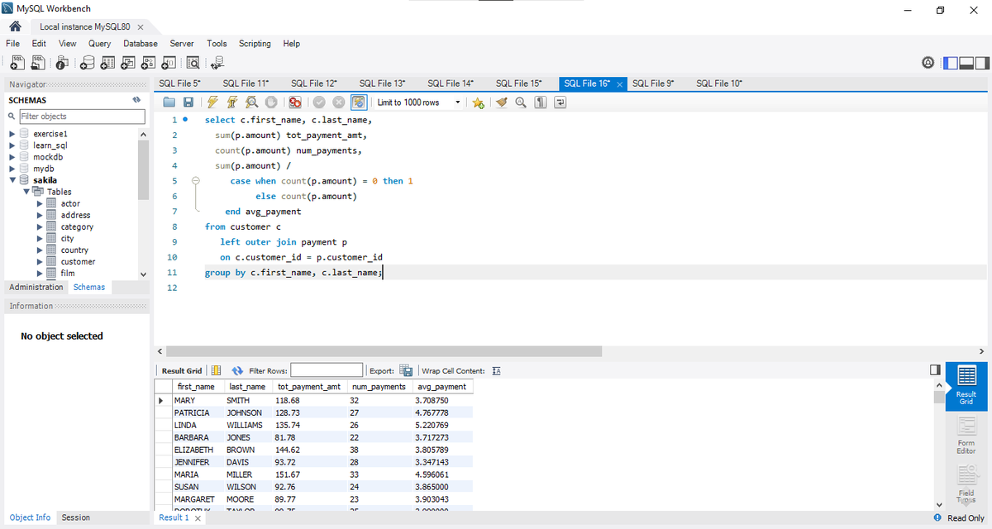Screen dimensions: 992x529
Task: Refresh the result grid data
Action: coord(237,370)
